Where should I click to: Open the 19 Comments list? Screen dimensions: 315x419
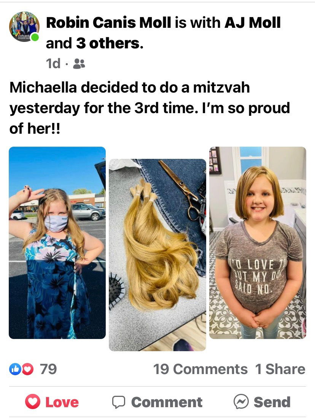point(200,369)
